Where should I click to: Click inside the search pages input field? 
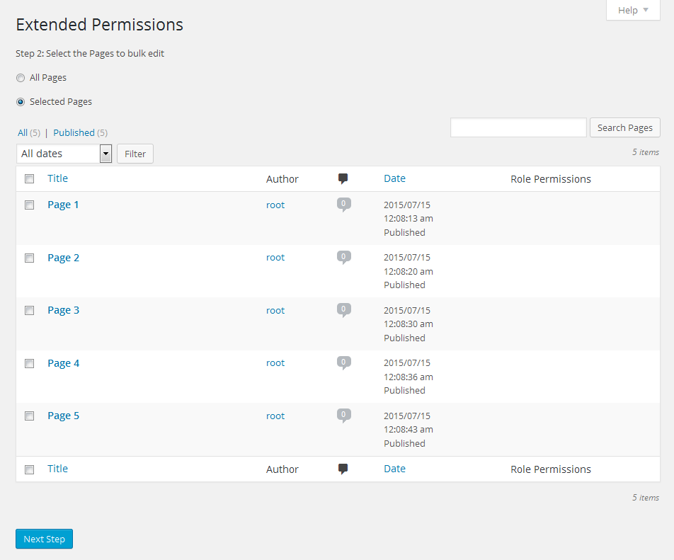518,127
